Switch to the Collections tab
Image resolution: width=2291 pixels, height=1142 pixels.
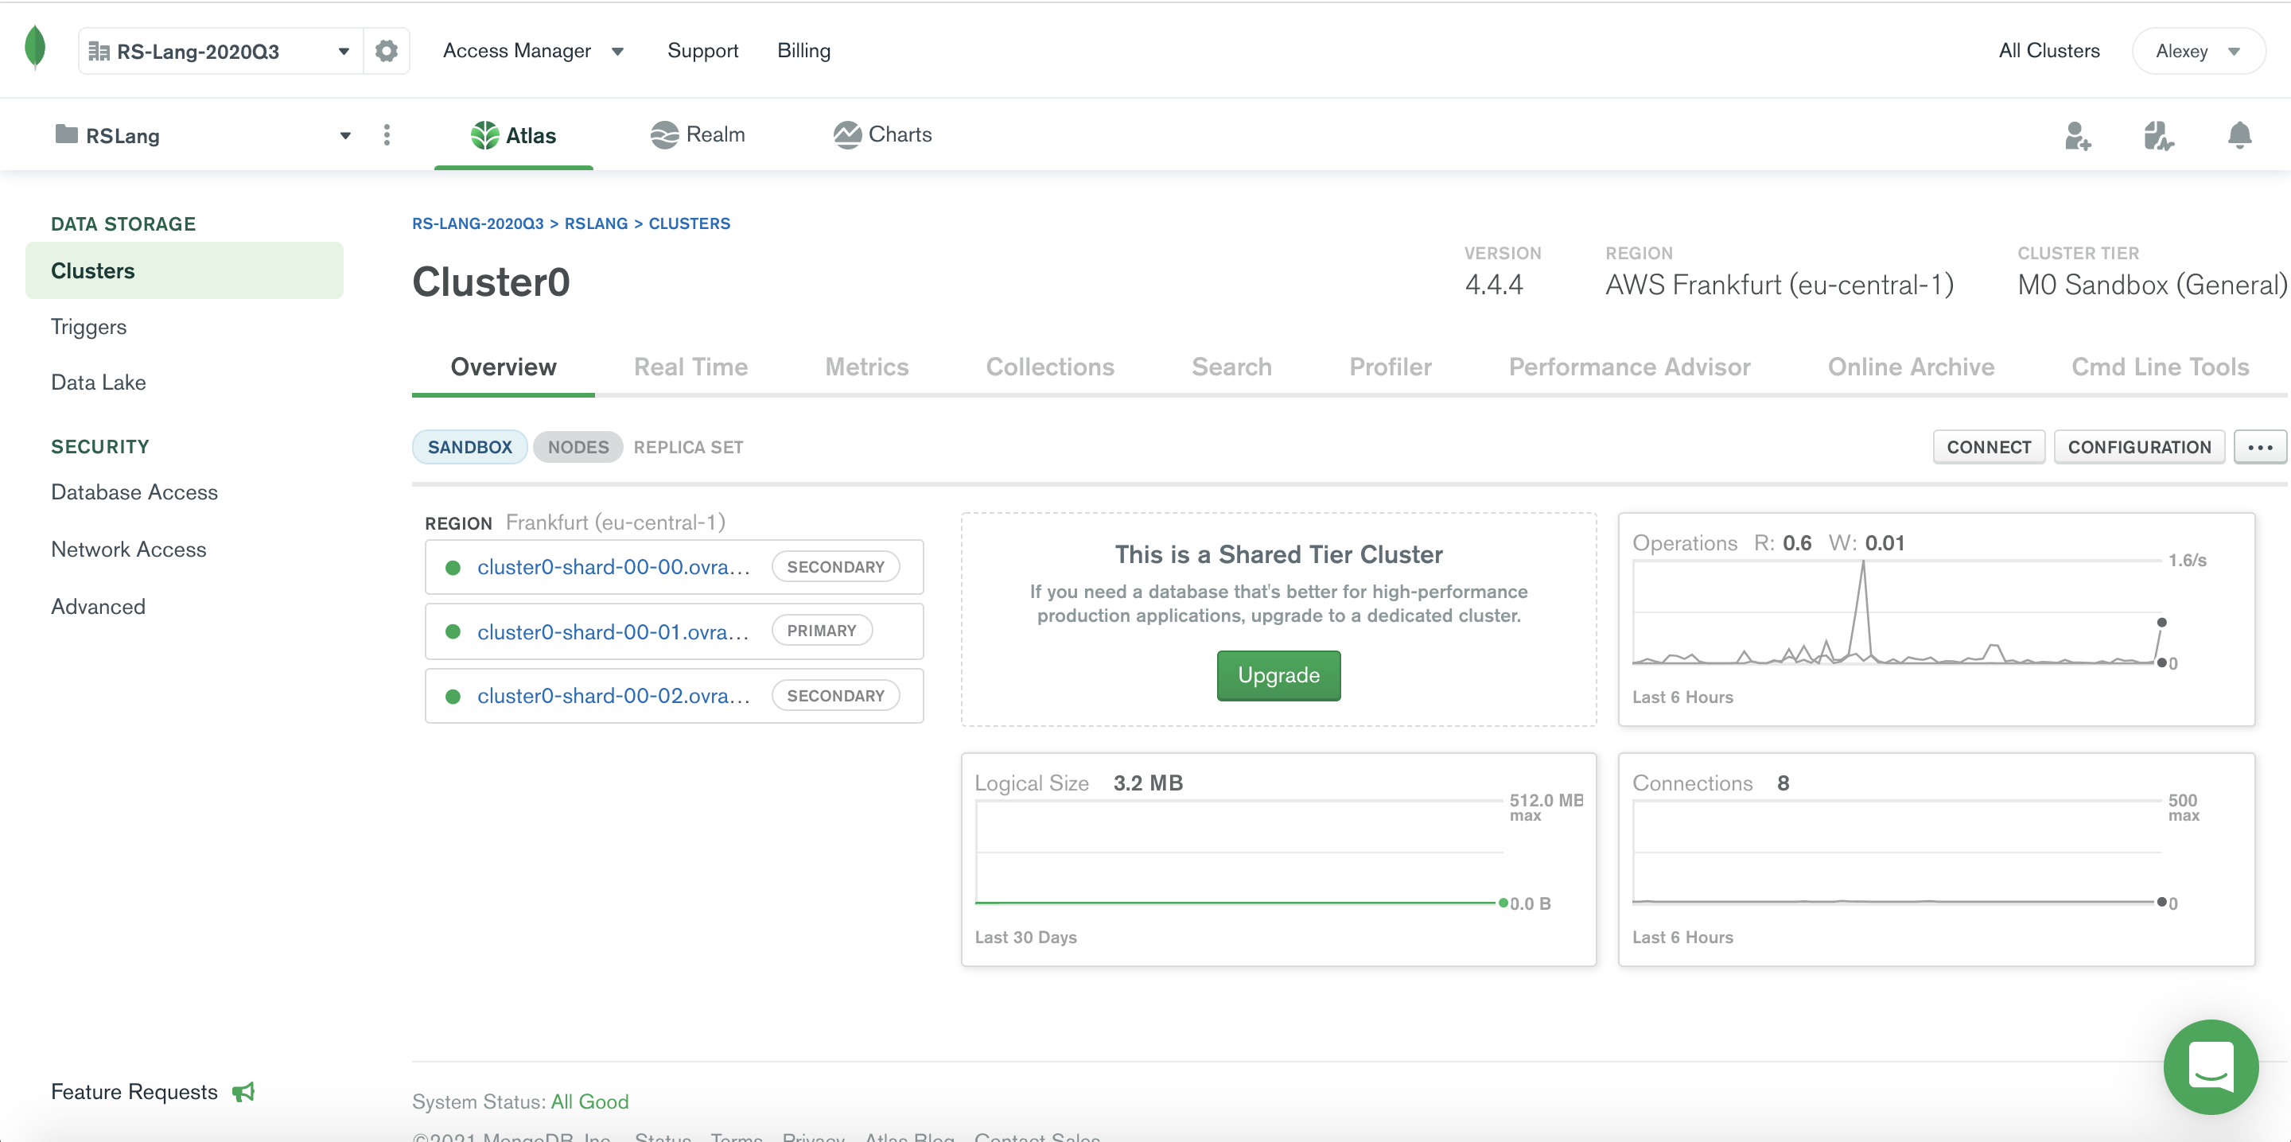[x=1049, y=367]
